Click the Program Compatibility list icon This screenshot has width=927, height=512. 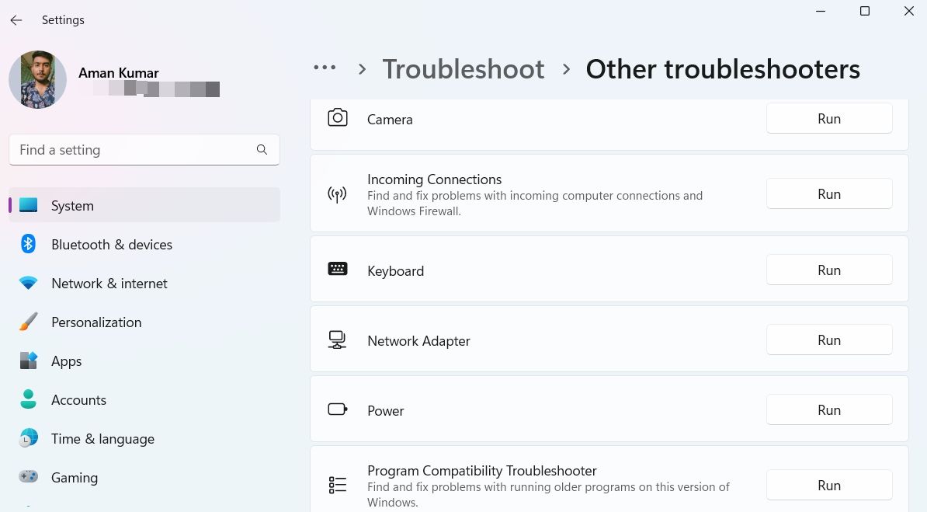tap(338, 484)
